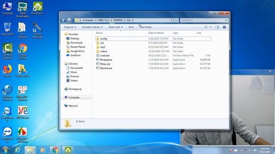Open Explorer help question mark icon
The height and width of the screenshot is (154, 275).
tap(224, 27)
